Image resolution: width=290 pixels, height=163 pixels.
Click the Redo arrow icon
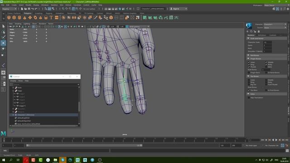[36, 9]
